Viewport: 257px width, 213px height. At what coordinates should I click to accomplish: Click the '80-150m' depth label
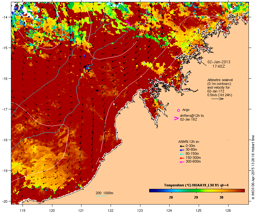(192, 154)
